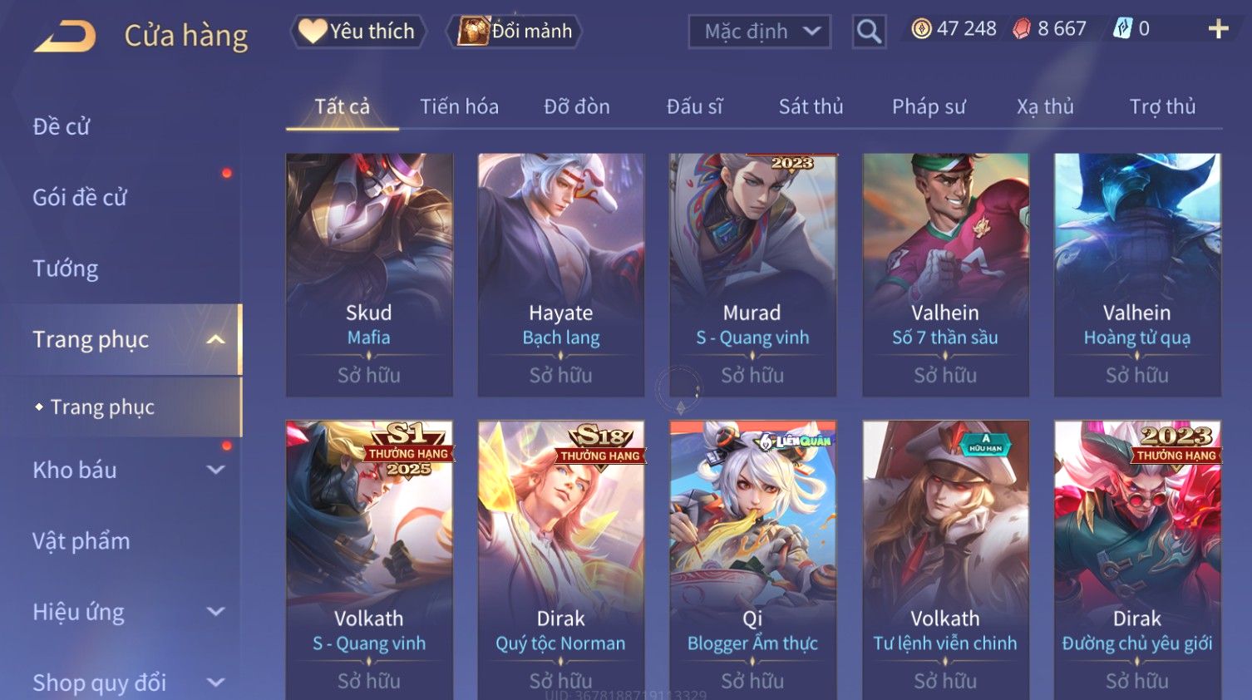Open Gói đề cử in sidebar
Viewport: 1252px width, 700px height.
click(x=80, y=197)
